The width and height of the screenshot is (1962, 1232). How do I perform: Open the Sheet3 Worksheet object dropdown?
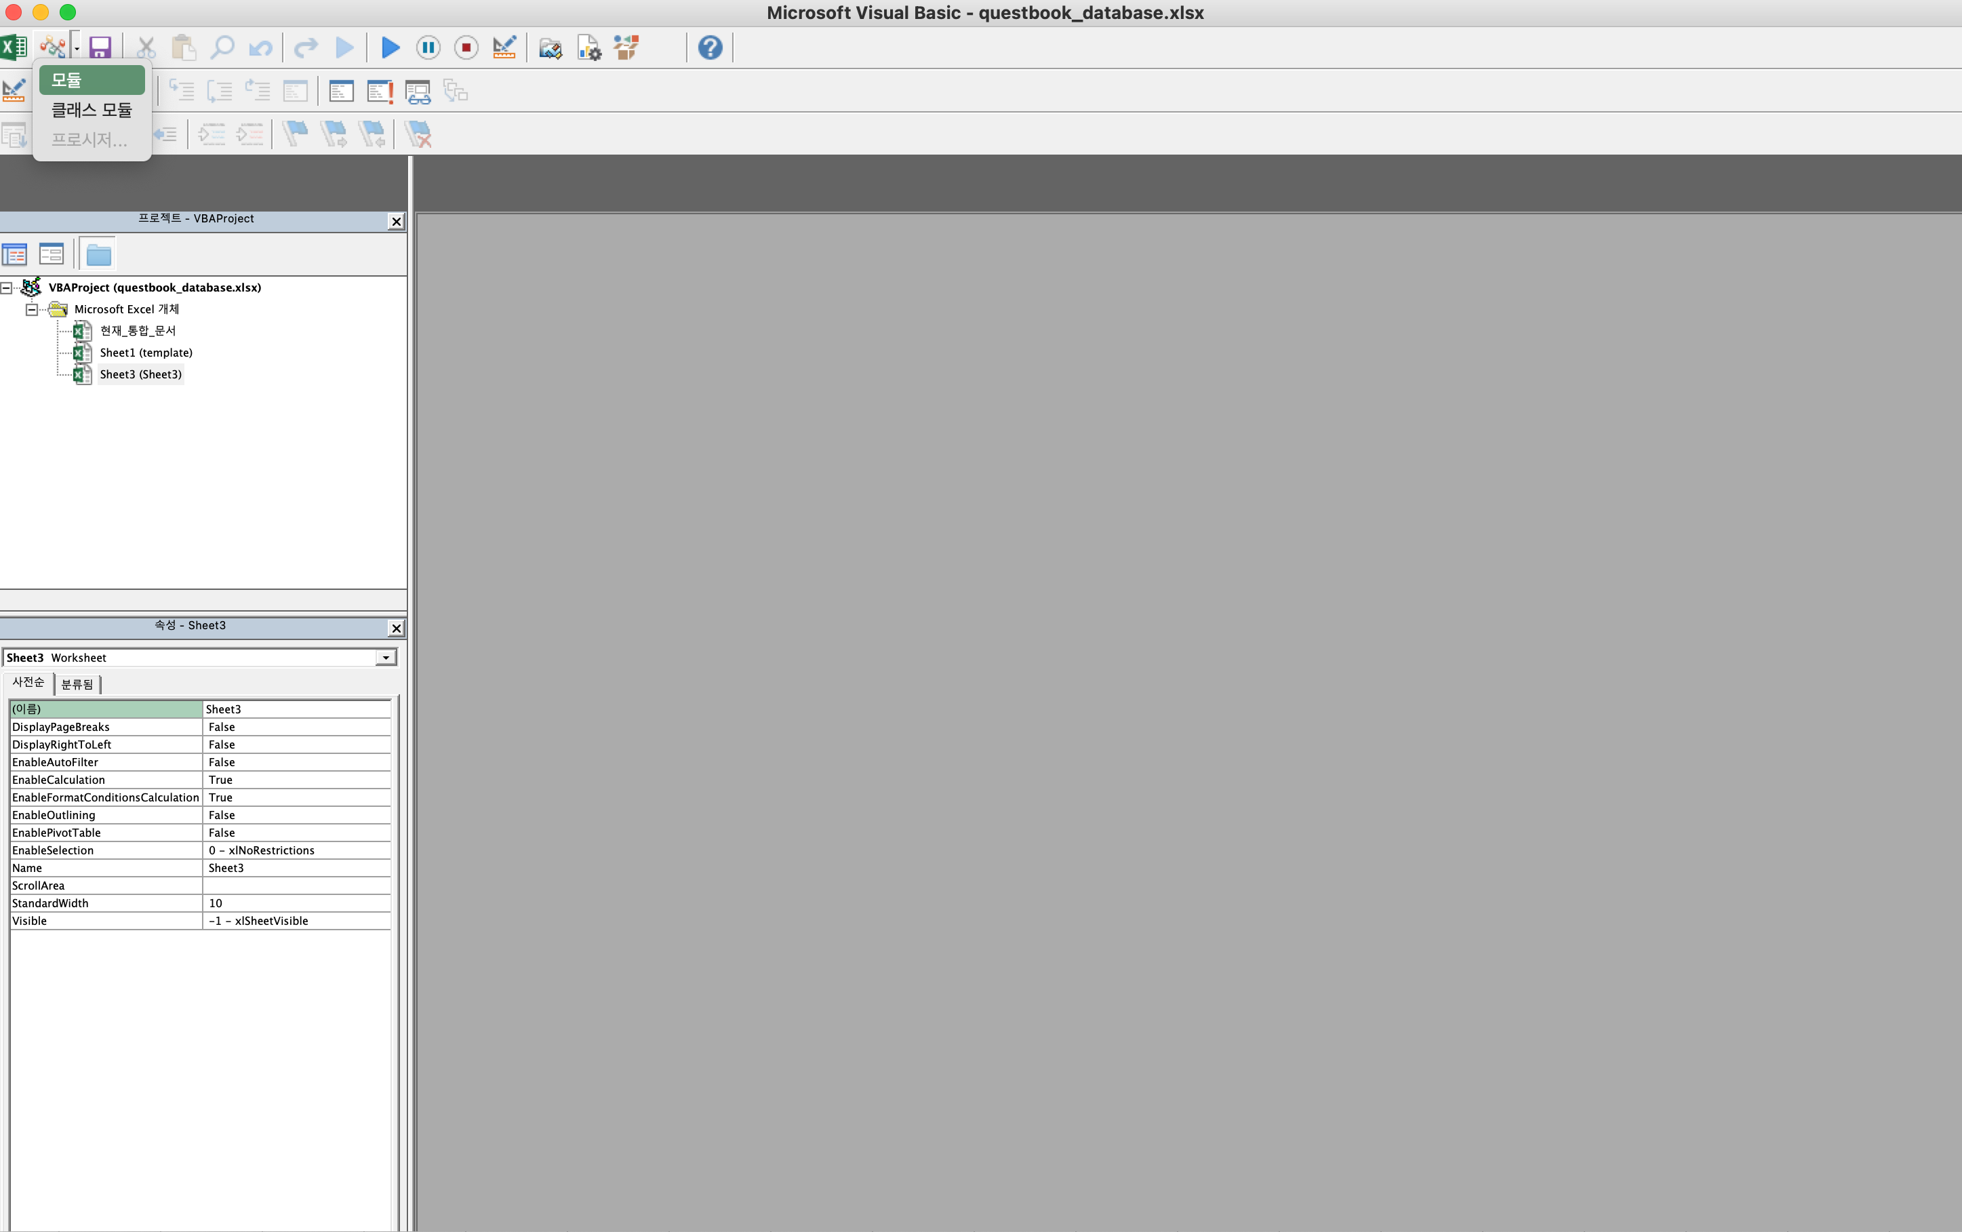[x=385, y=658]
